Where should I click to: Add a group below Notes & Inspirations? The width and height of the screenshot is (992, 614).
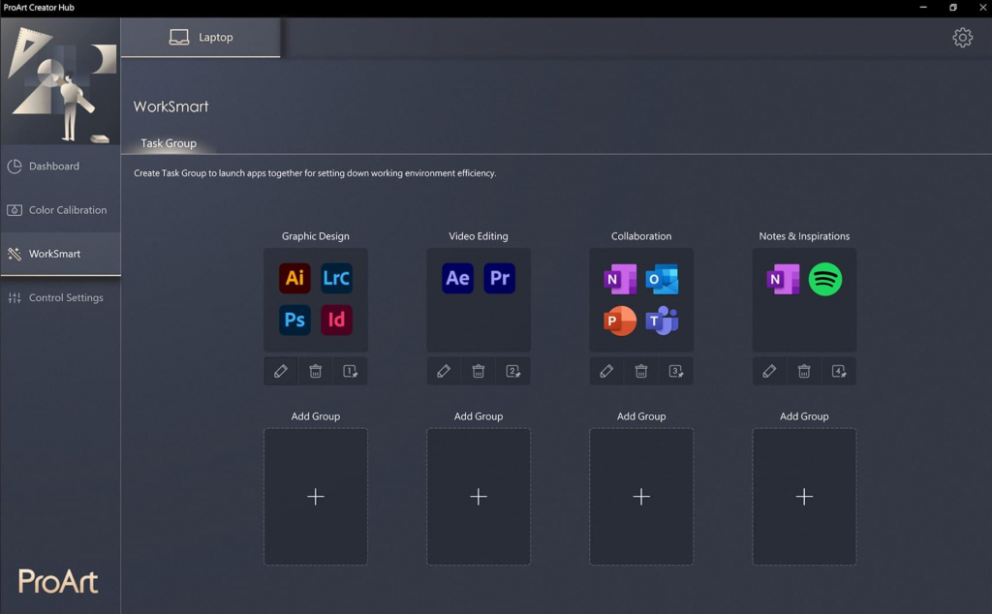804,497
